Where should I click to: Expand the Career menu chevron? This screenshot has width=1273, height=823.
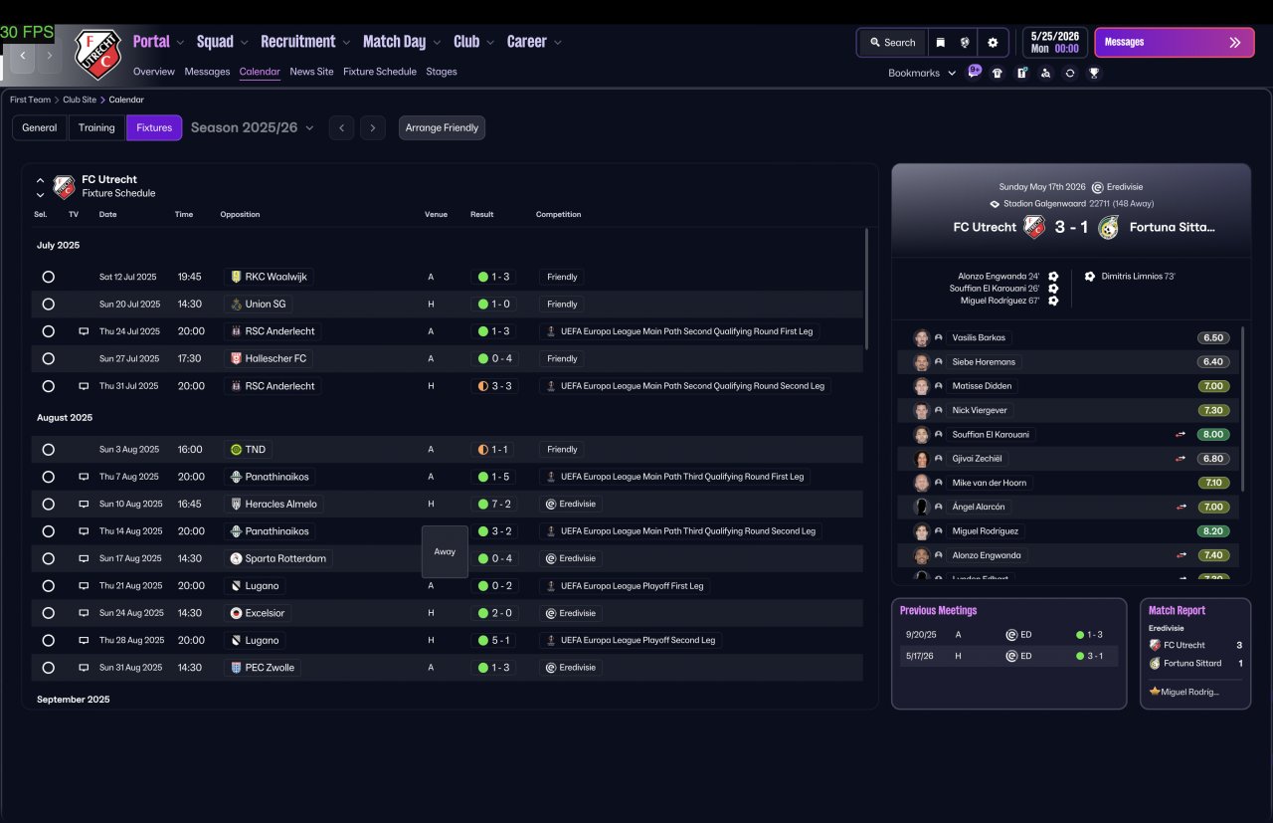pos(557,43)
